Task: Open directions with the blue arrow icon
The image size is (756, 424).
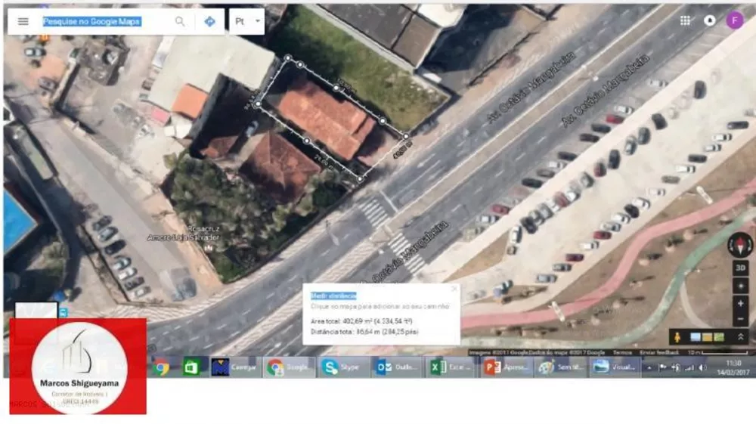Action: tap(210, 22)
